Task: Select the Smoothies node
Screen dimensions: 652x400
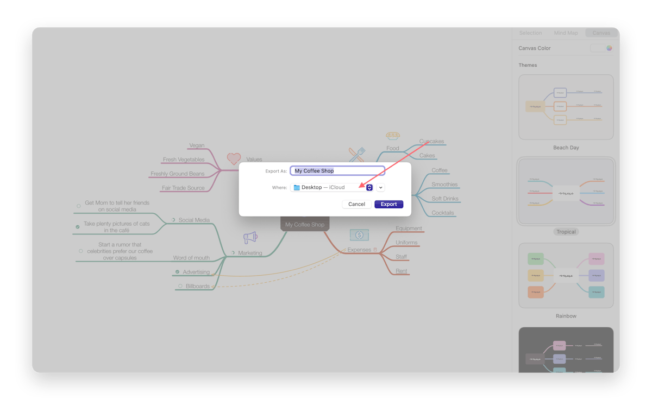Action: pyautogui.click(x=444, y=185)
